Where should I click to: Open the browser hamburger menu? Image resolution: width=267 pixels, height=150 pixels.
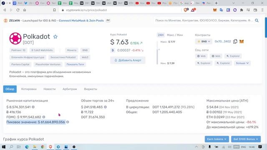tap(262, 10)
